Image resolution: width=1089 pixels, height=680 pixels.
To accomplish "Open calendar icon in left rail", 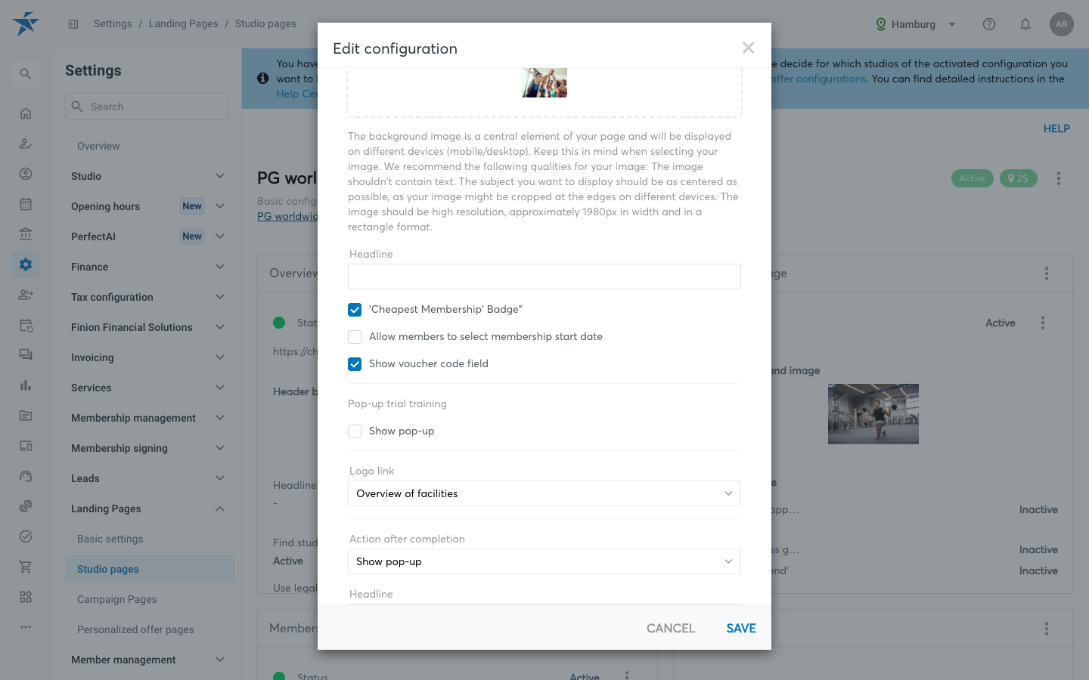I will point(26,204).
